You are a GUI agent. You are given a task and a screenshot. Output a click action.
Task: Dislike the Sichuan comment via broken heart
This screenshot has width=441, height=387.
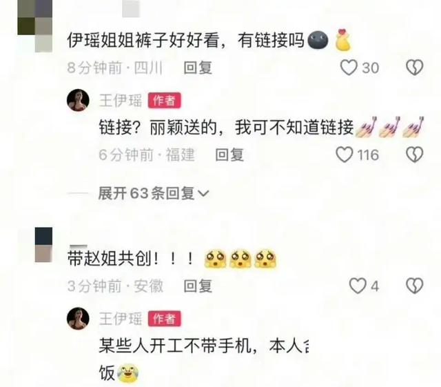point(415,68)
